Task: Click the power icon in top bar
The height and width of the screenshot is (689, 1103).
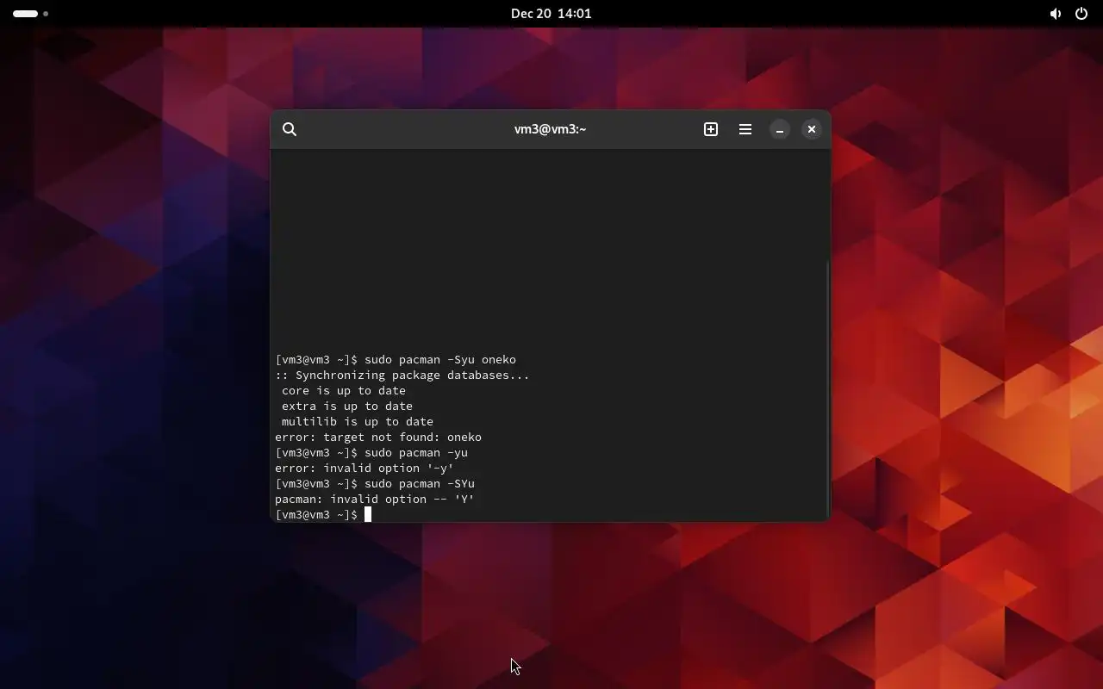Action: tap(1081, 14)
